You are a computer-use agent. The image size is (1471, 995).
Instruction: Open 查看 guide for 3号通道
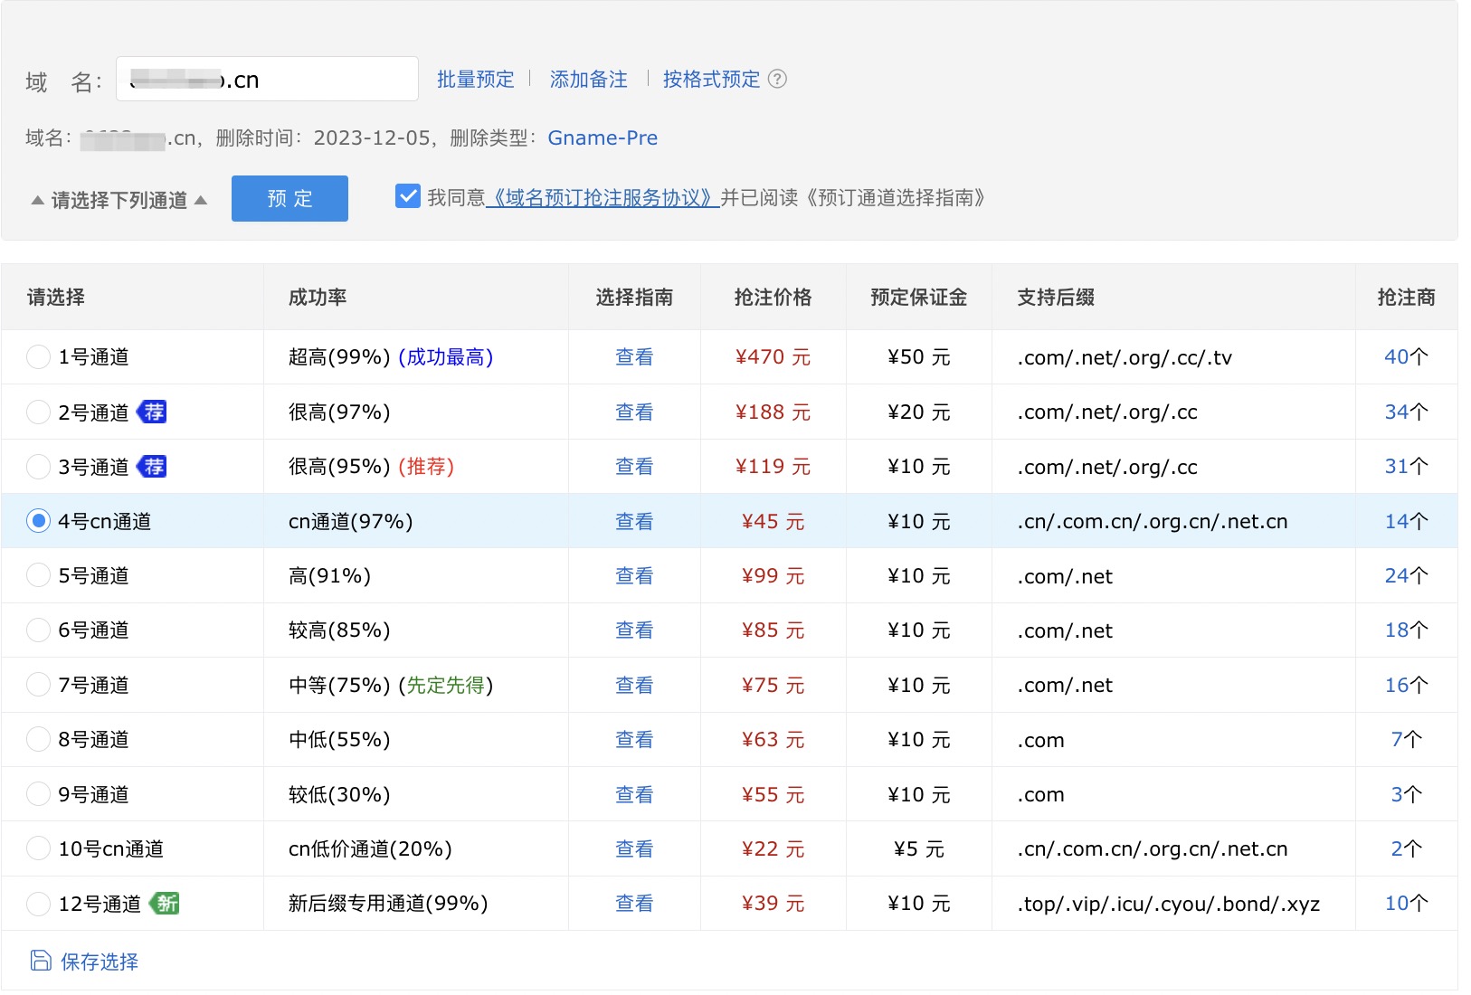pos(634,467)
